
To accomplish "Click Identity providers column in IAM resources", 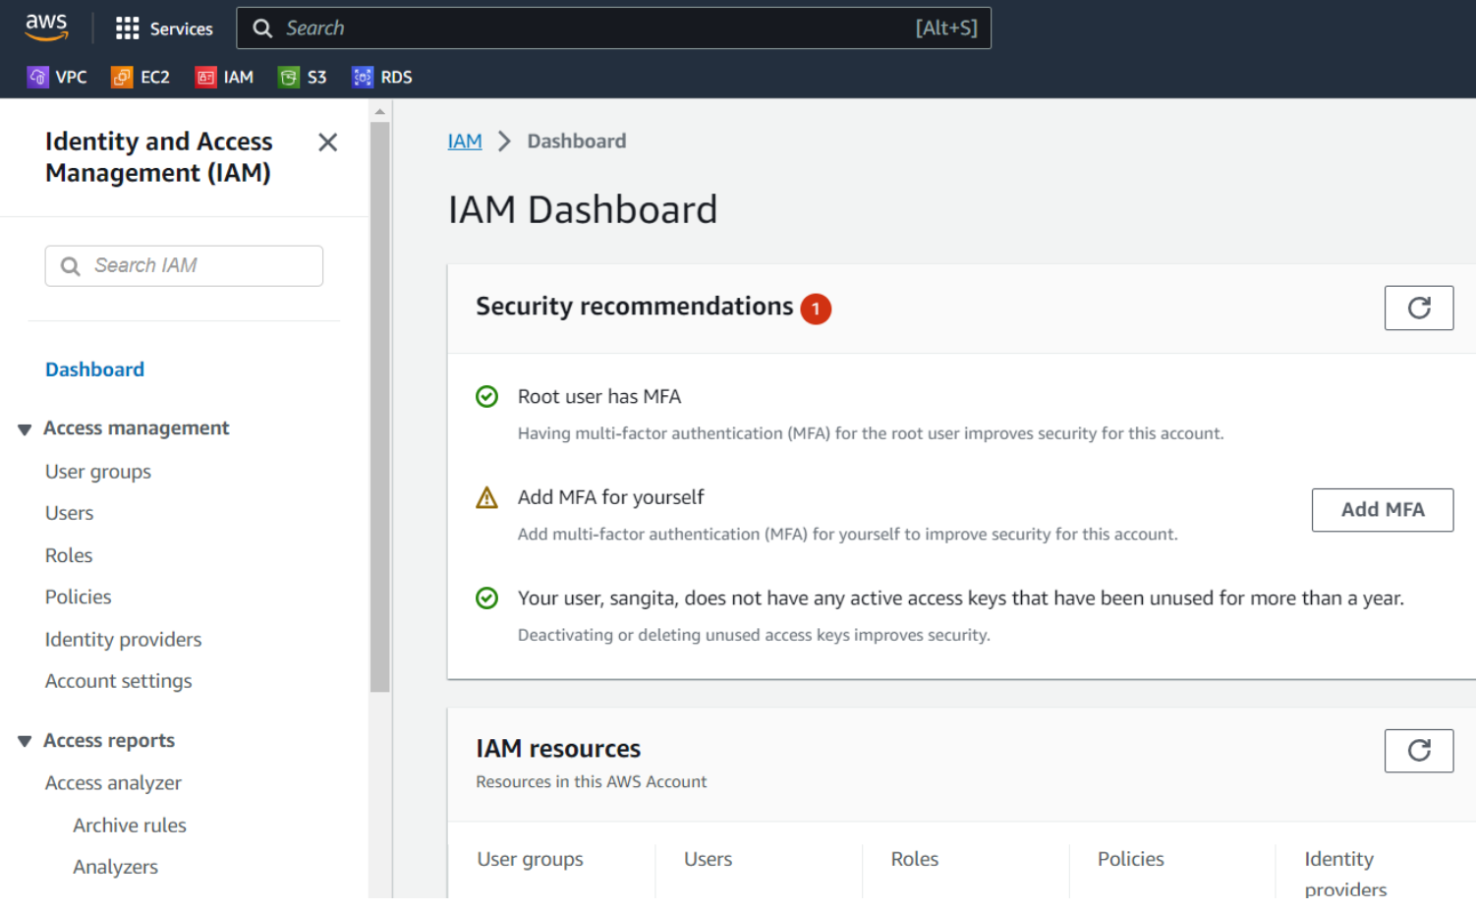I will (1345, 874).
